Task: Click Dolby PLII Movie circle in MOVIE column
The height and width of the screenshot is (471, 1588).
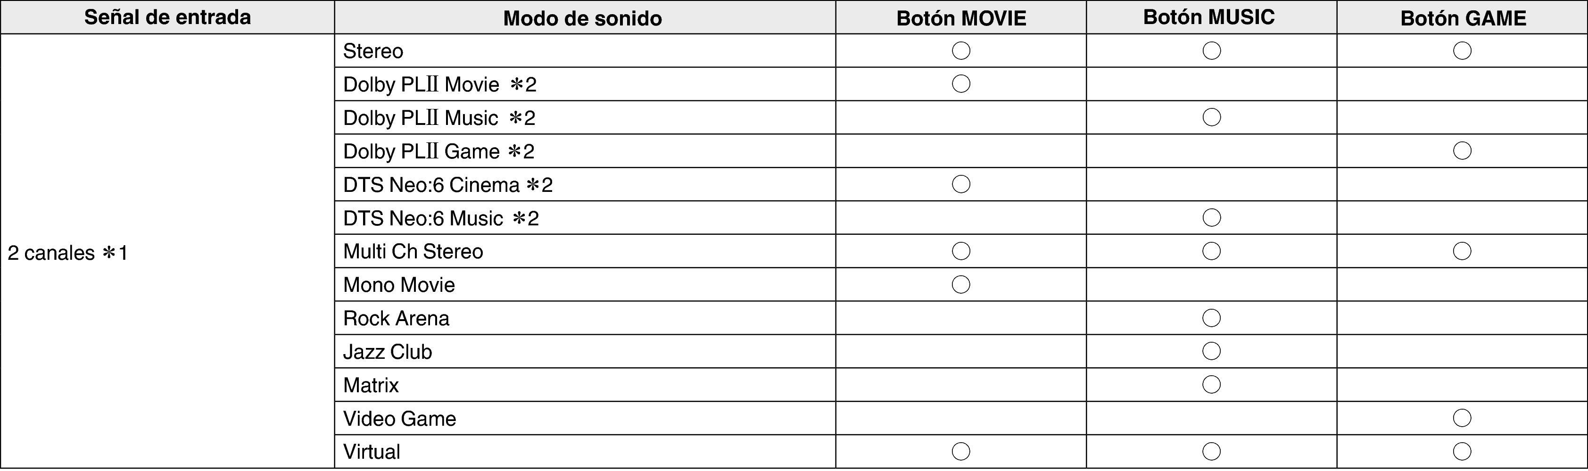Action: coord(961,84)
